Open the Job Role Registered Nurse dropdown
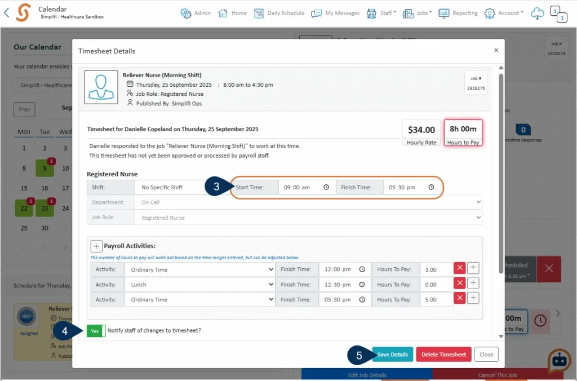577x381 pixels. 308,218
